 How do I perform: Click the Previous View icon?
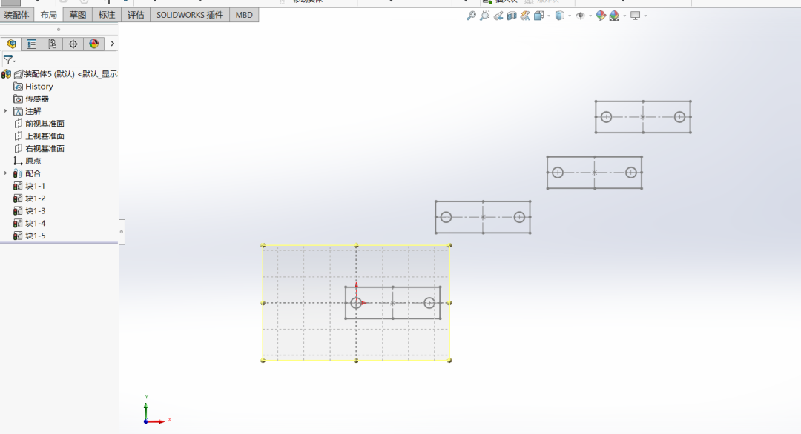point(498,16)
